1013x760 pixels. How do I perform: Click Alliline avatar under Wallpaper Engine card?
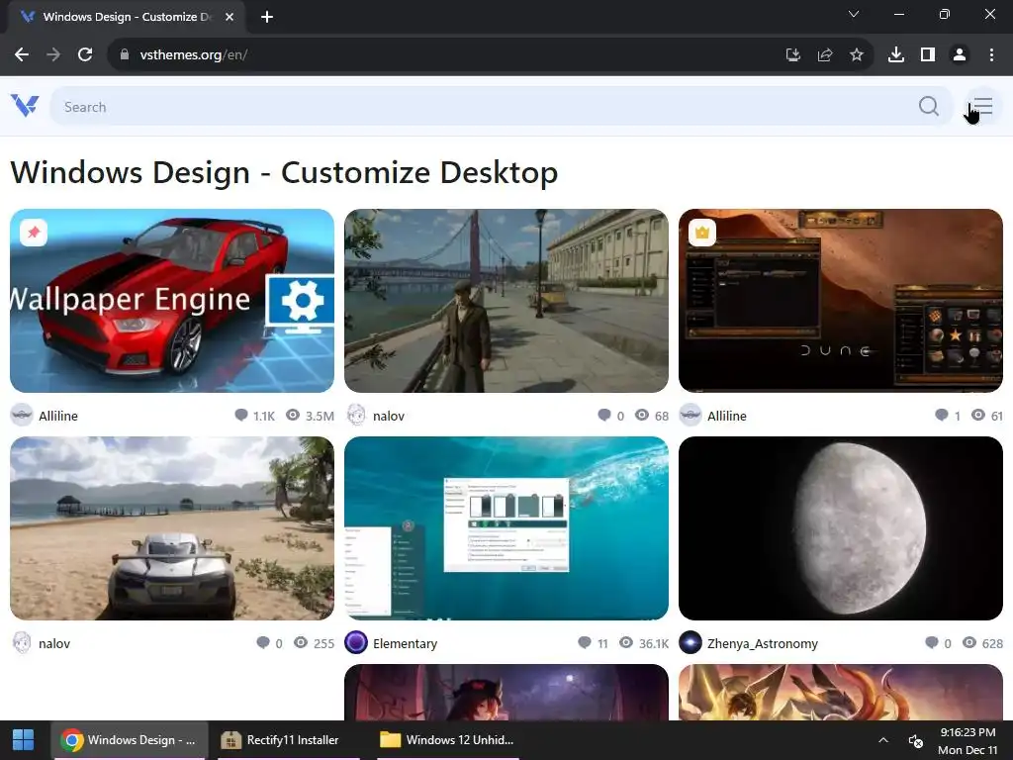click(22, 415)
